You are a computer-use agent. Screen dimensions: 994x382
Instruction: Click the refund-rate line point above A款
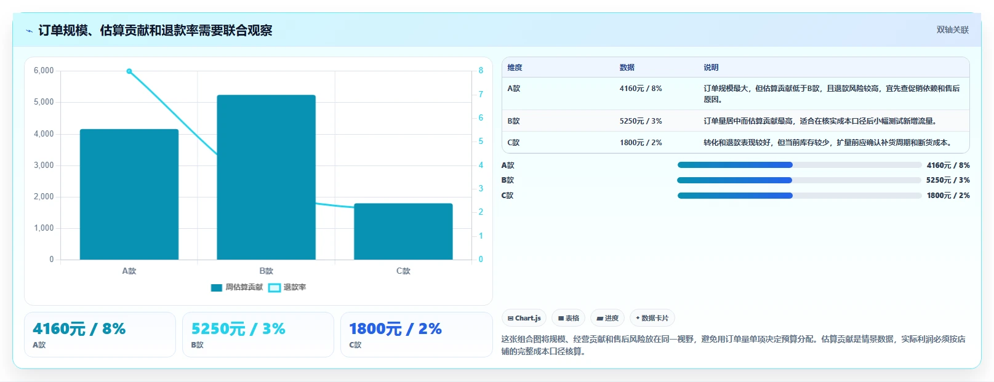[x=129, y=71]
